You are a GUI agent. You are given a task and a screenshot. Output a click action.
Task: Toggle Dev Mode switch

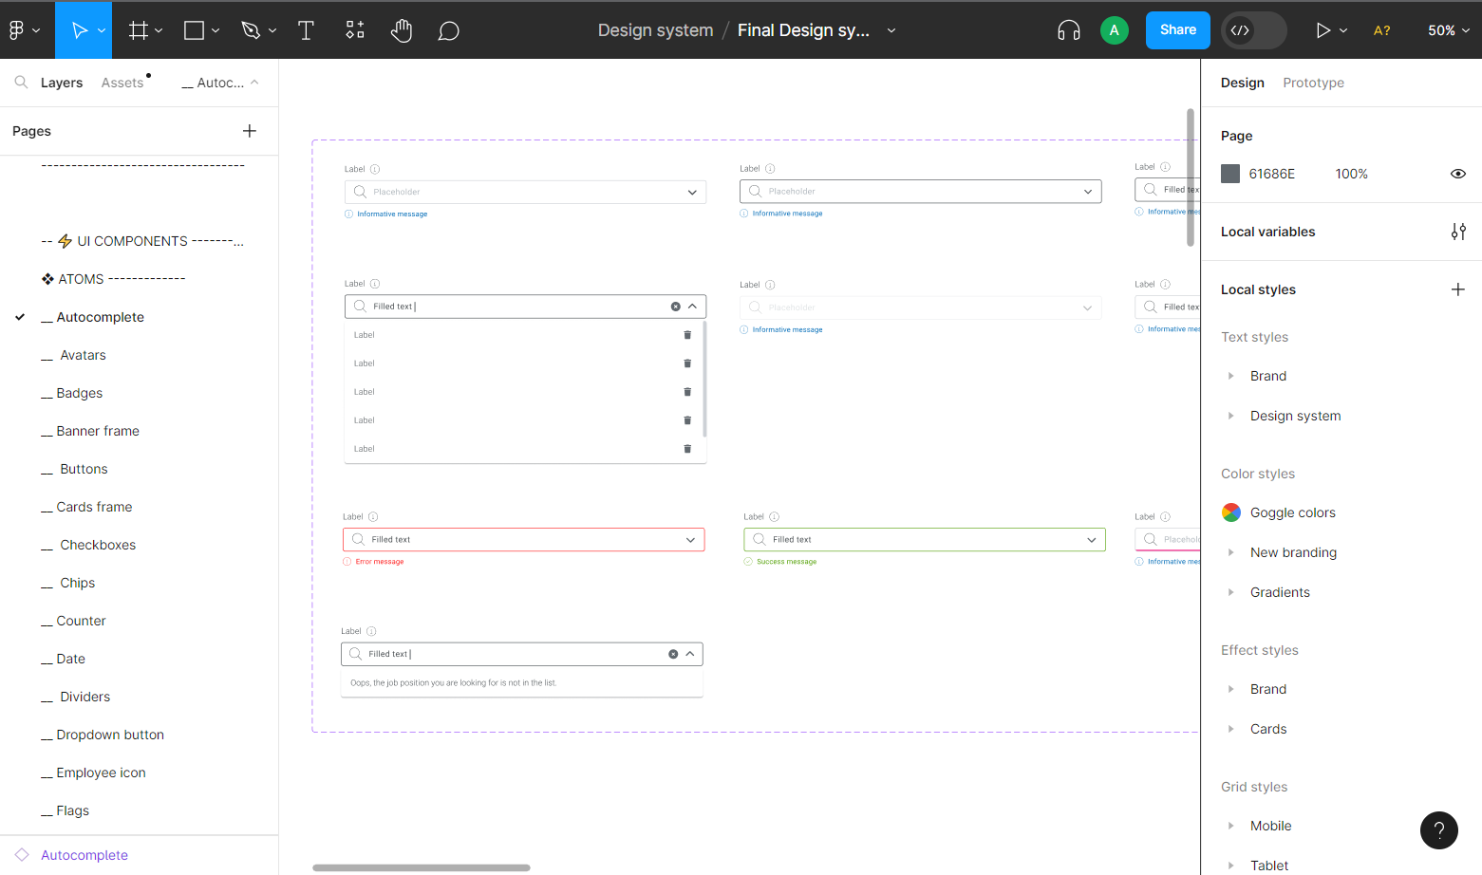(x=1253, y=30)
